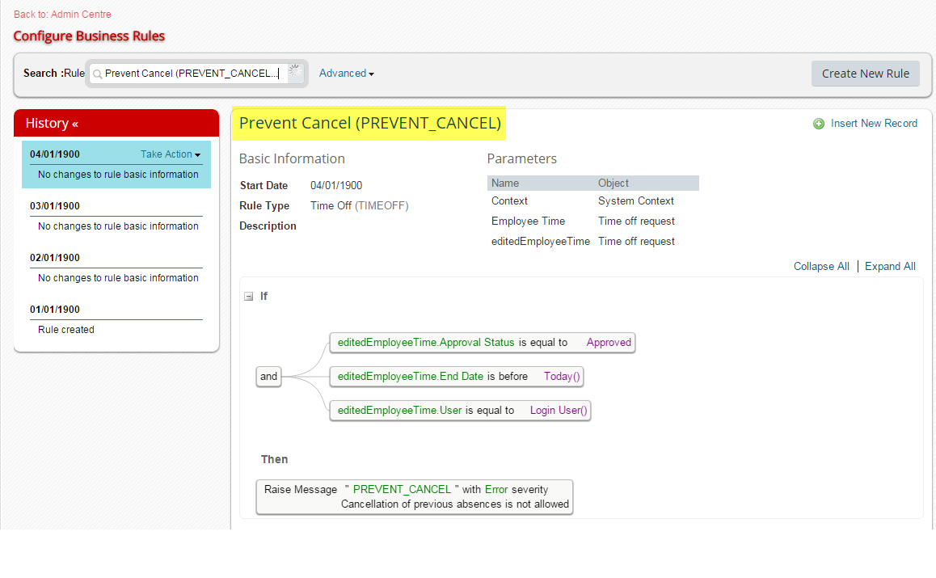936x578 pixels.
Task: Click the Prevent Cancel (PREVENT_CANCEL) rule title
Action: coord(370,123)
